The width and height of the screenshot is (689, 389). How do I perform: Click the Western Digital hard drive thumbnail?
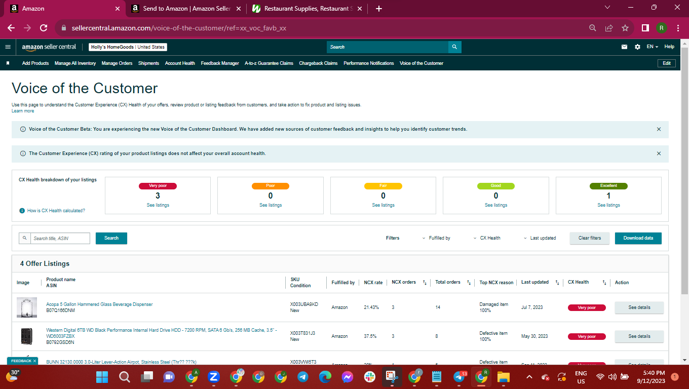coord(27,336)
